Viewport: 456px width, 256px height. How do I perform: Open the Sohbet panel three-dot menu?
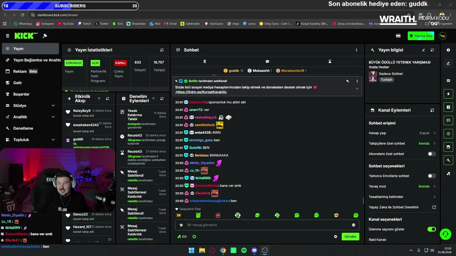(356, 50)
